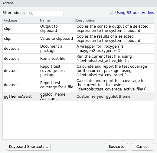The height and width of the screenshot is (153, 157).
Task: Click 'Customize your ggplot theme' description
Action: 103,97
